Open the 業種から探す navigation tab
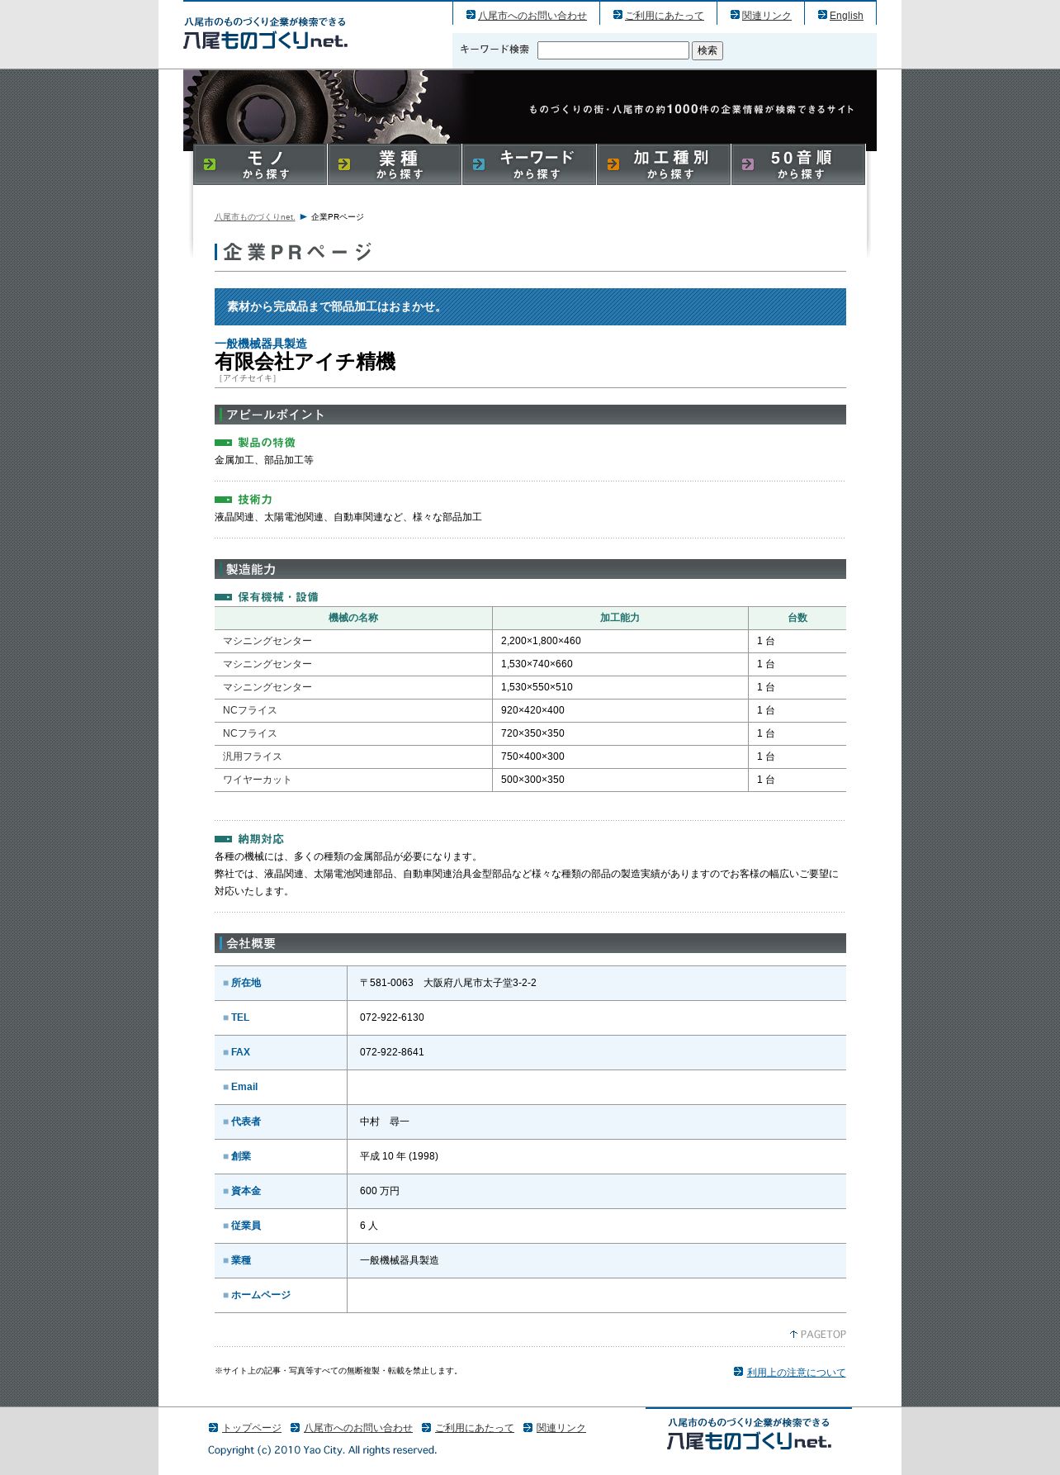The height and width of the screenshot is (1475, 1060). tap(395, 164)
